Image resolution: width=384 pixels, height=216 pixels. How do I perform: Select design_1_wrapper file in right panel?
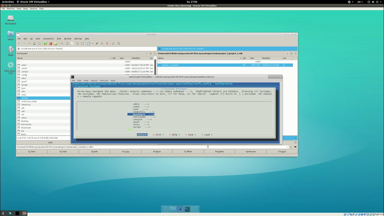pos(225,65)
